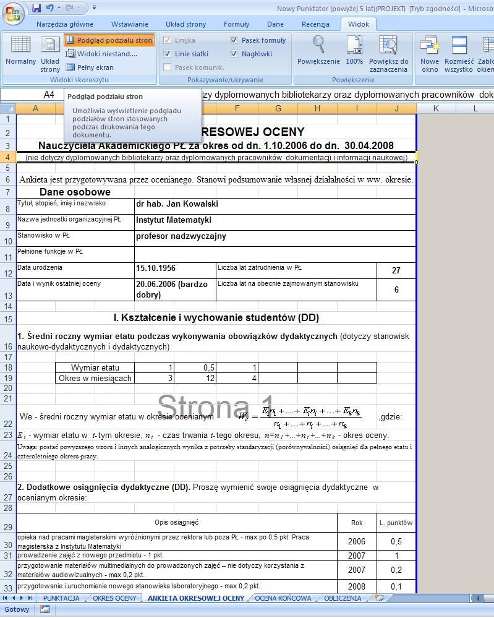Open the Customize Quick Access Toolbar dropdown
This screenshot has width=494, height=618.
[95, 8]
